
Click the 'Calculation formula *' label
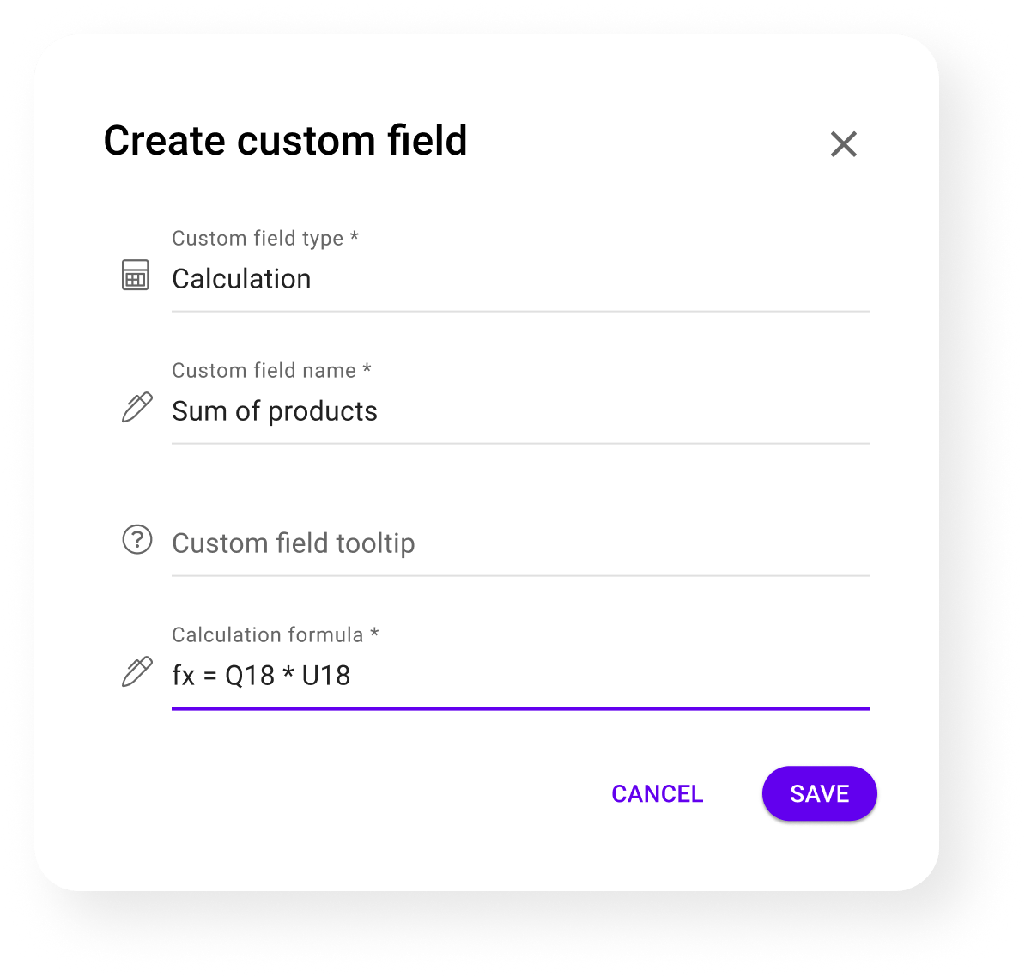(275, 635)
